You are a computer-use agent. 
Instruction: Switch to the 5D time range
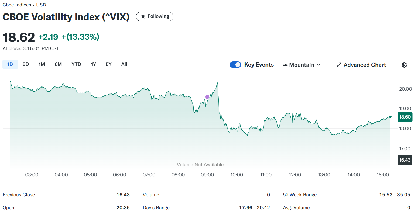26,64
